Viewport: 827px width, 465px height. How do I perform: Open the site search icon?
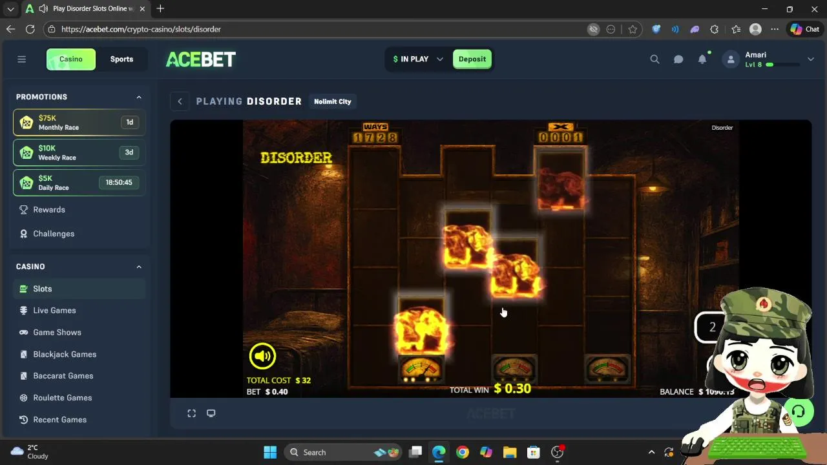pos(654,59)
